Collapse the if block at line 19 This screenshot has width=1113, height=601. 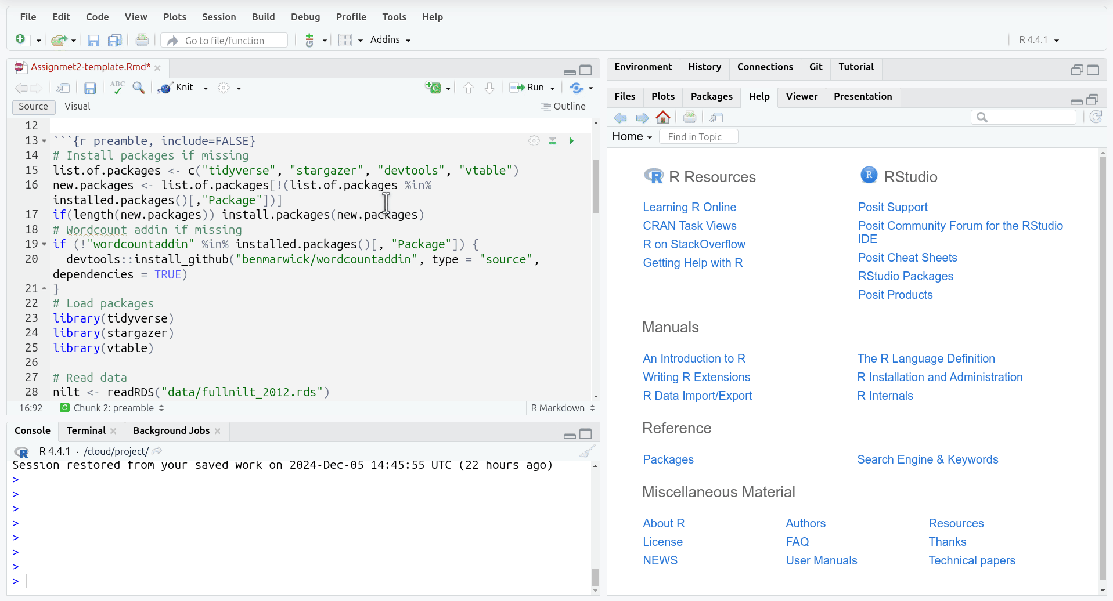(x=44, y=244)
